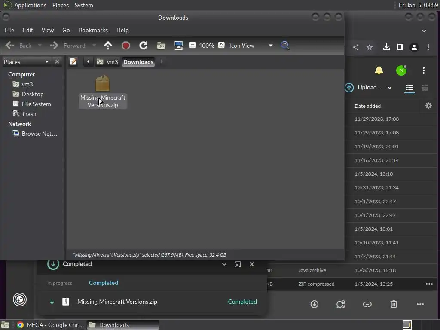Stop loading with the red stop icon
This screenshot has height=330, width=440.
click(x=126, y=46)
